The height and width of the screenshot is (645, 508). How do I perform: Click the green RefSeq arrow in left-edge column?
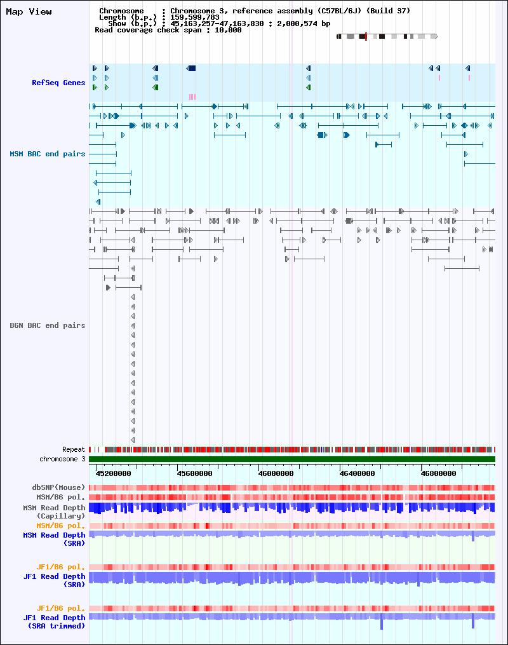click(x=95, y=88)
